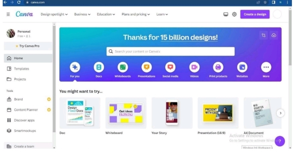Open the Presentation (16:9) thumbnail
Image resolution: width=293 pixels, height=155 pixels.
(218, 113)
